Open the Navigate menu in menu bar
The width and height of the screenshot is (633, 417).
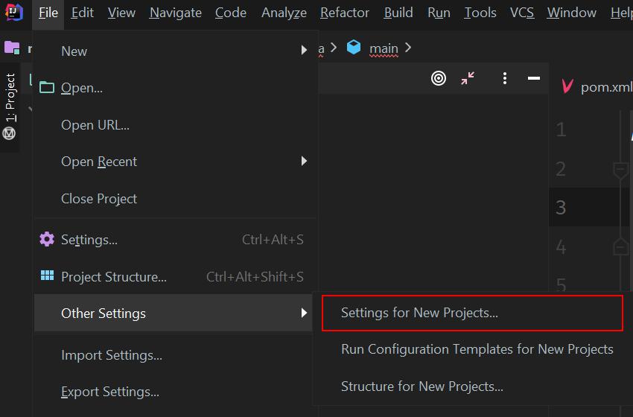click(175, 13)
